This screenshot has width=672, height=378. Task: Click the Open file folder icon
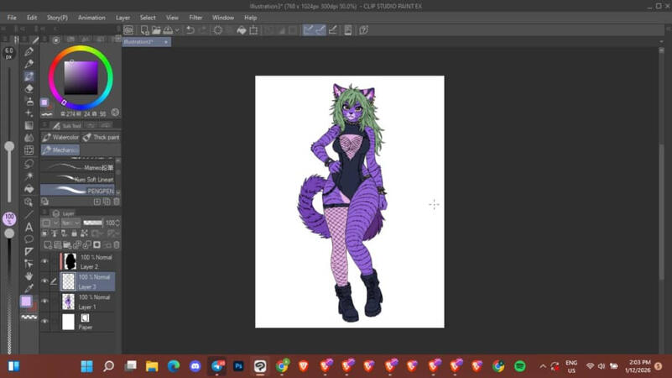(x=156, y=30)
